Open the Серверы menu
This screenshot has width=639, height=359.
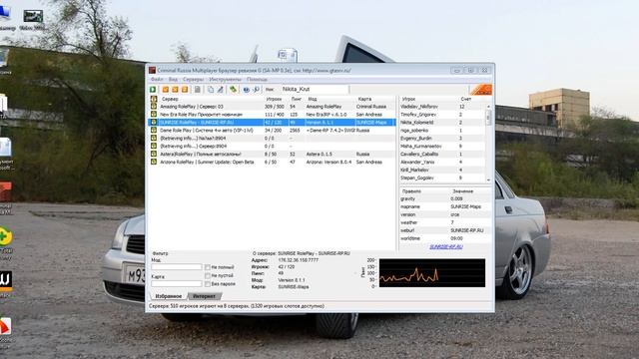(193, 80)
